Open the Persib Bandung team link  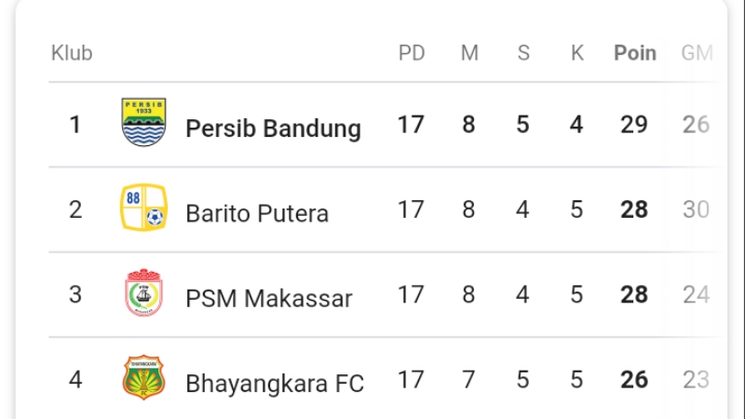click(x=273, y=128)
